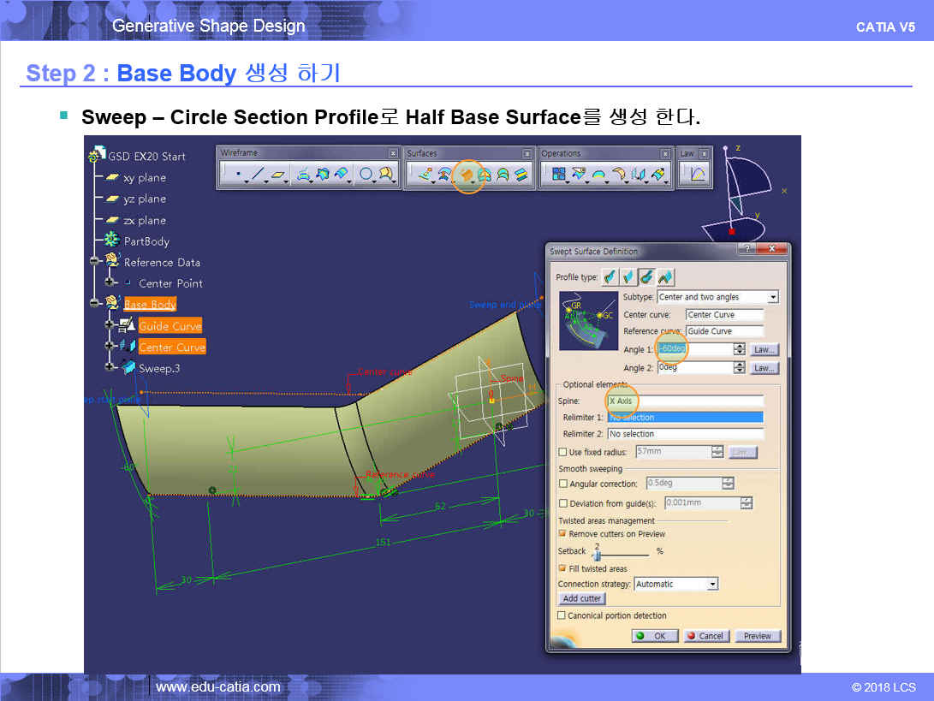The image size is (934, 701).
Task: Toggle Angular correction checkbox
Action: pos(562,484)
